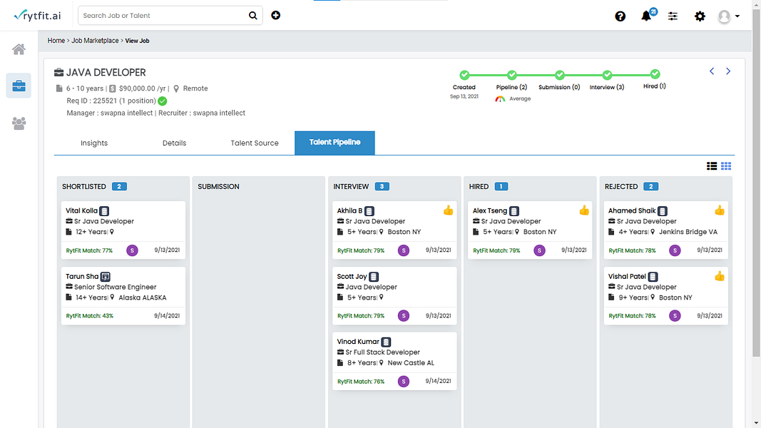
Task: Toggle thumbs-up on Akhila B card
Action: (x=448, y=210)
